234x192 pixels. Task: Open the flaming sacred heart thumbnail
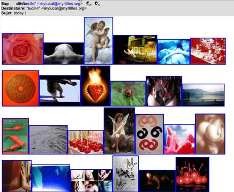point(95,86)
